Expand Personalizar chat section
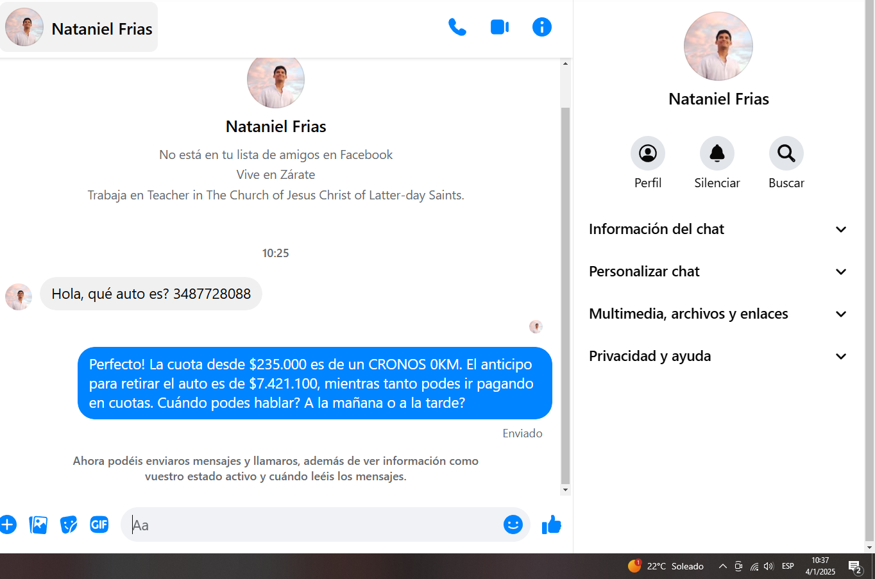The width and height of the screenshot is (875, 579). point(718,272)
